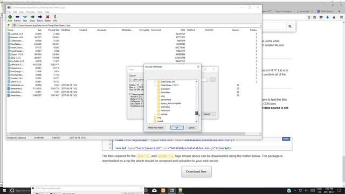Expand the xampp tree node
Image resolution: width=345 pixels, height=194 pixels.
tap(155, 114)
